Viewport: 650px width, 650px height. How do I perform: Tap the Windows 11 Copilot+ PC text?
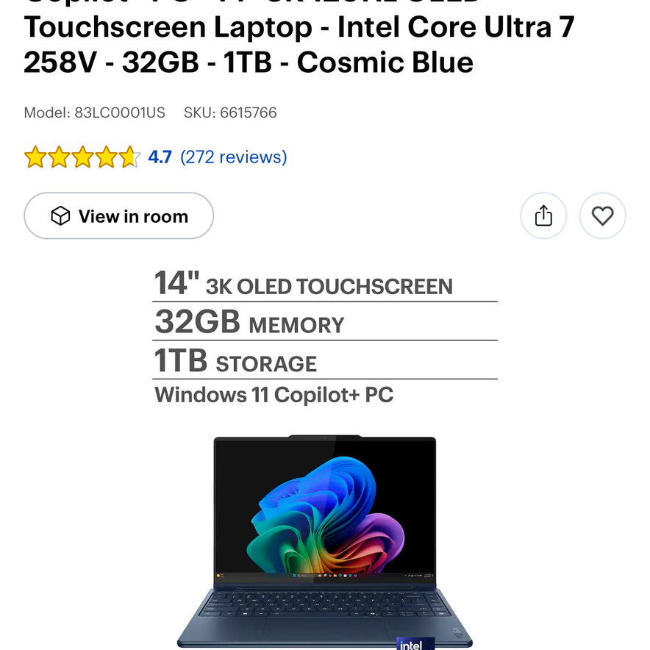coord(274,395)
